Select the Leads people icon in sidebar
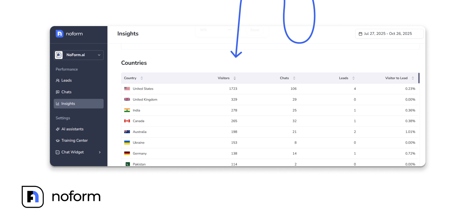The height and width of the screenshot is (224, 471). (x=58, y=80)
